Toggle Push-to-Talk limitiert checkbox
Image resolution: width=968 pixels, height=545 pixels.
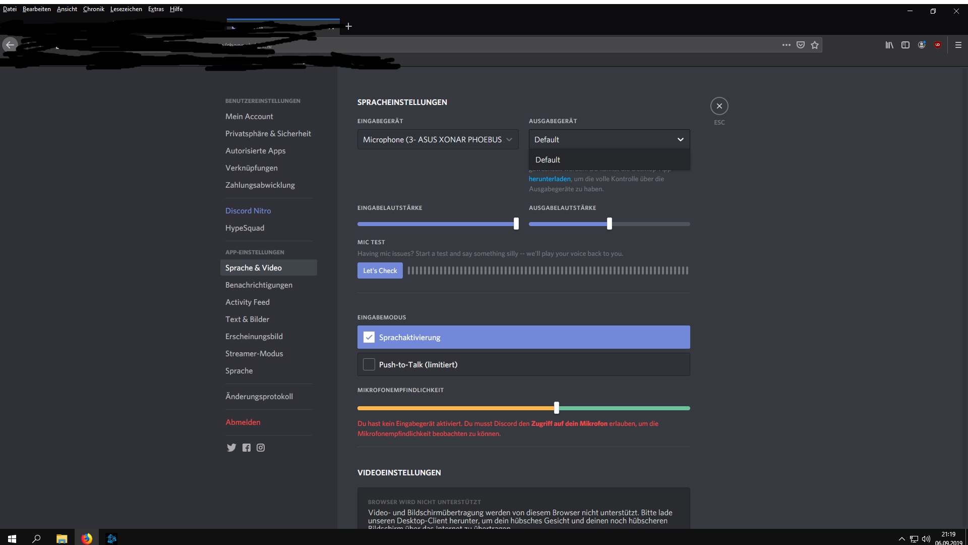[x=369, y=364]
